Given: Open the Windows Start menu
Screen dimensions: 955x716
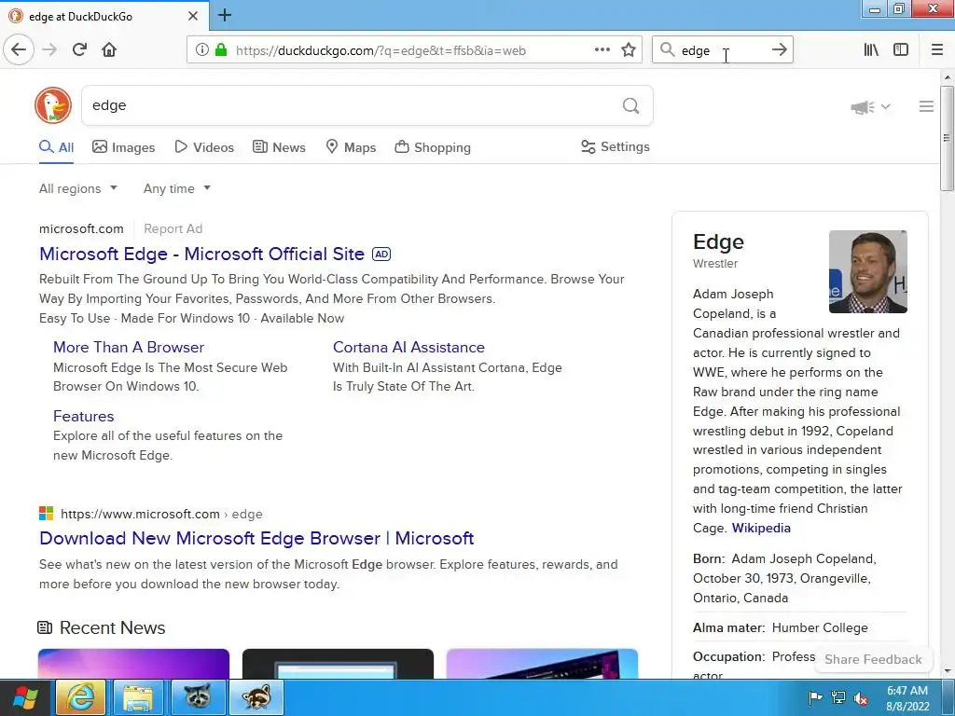Looking at the screenshot, I should click(25, 697).
